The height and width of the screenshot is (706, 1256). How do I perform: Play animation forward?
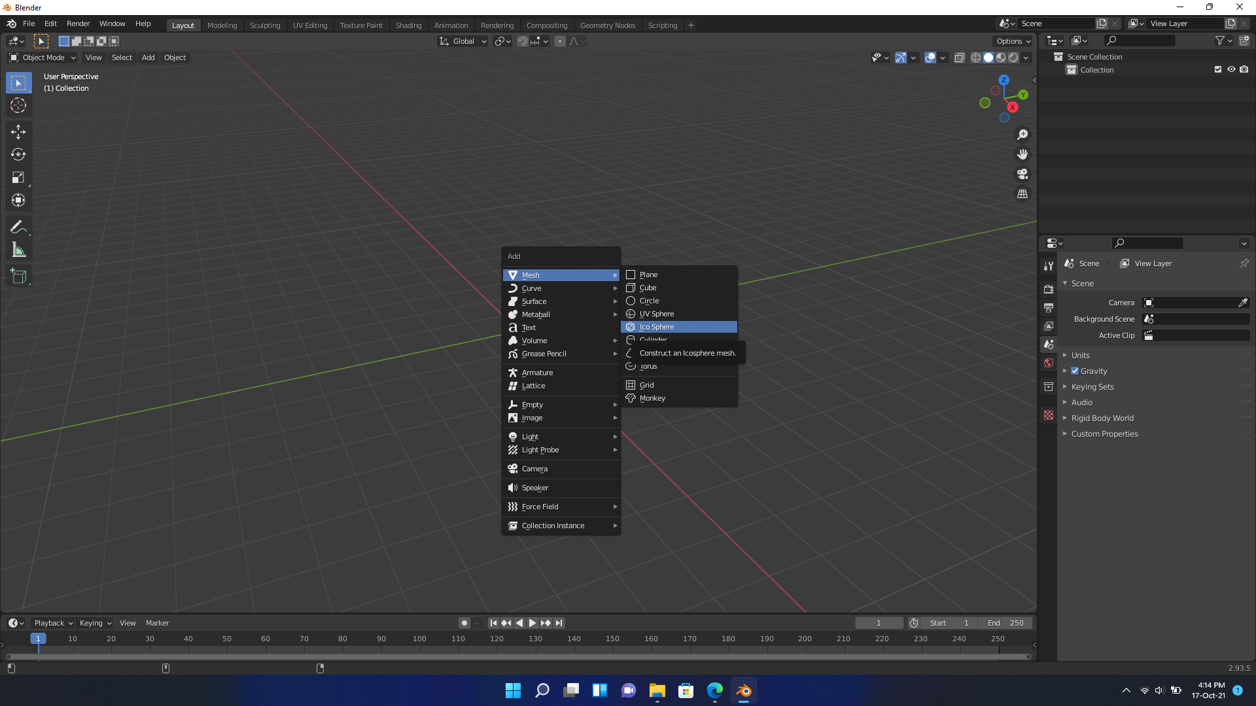click(532, 623)
